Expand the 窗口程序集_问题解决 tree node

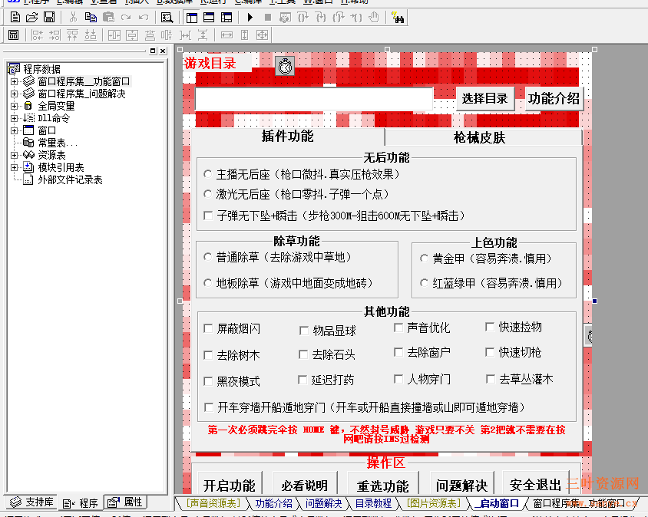click(x=14, y=94)
